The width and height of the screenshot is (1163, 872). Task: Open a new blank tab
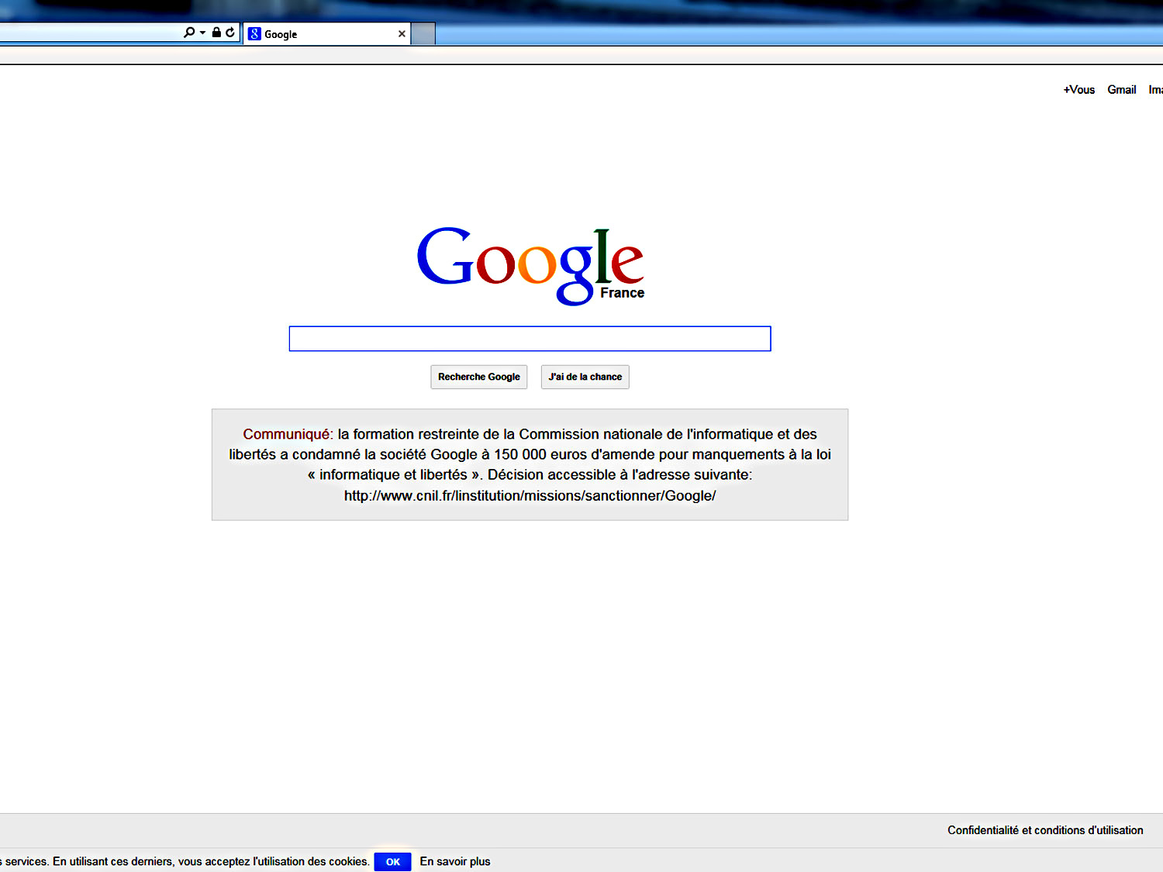tap(423, 34)
